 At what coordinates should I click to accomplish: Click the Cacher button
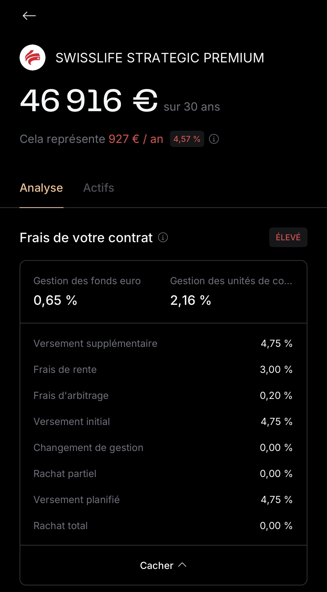(157, 565)
